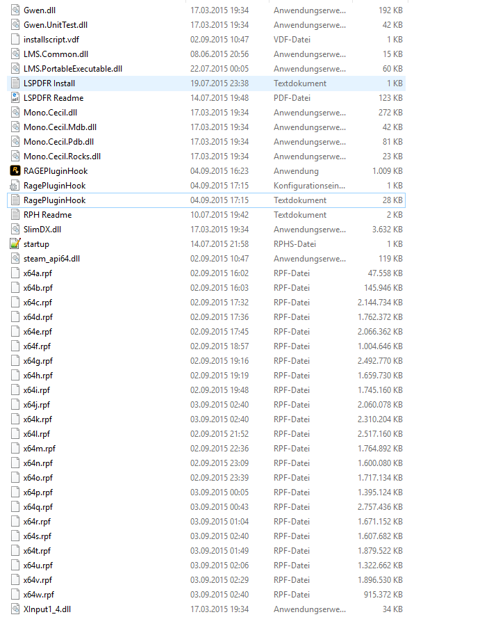Select the file name x64c.rpf

click(x=38, y=302)
